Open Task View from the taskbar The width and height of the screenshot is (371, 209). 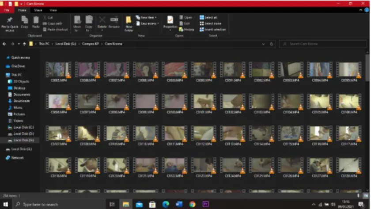point(112,204)
